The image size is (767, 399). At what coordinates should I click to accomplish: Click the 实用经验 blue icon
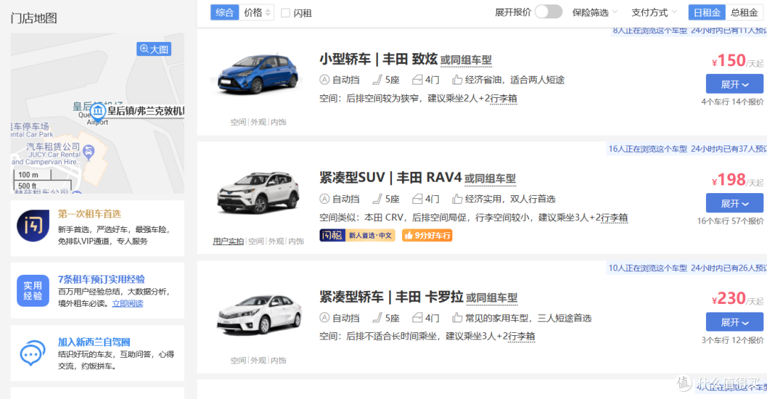tap(33, 290)
